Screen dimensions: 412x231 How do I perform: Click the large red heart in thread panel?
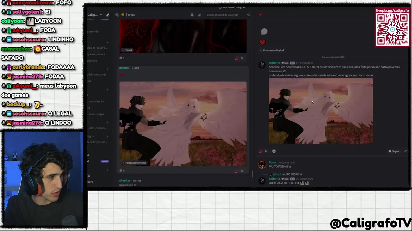262,42
